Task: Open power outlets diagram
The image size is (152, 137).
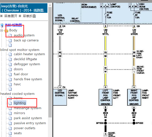Action: pos(25,128)
